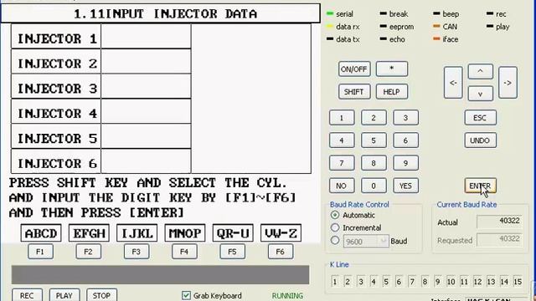This screenshot has height=301, width=536.
Task: Click digit key 3 on keypad
Action: tap(405, 118)
